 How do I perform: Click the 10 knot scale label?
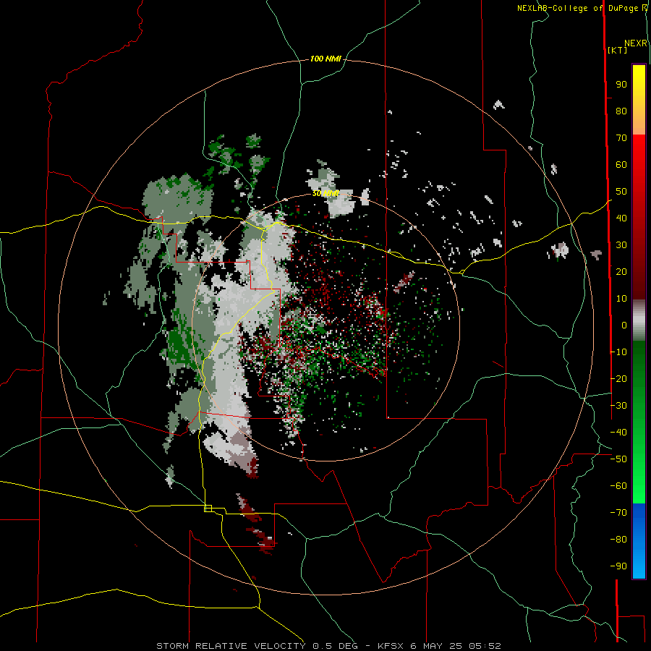coord(621,299)
